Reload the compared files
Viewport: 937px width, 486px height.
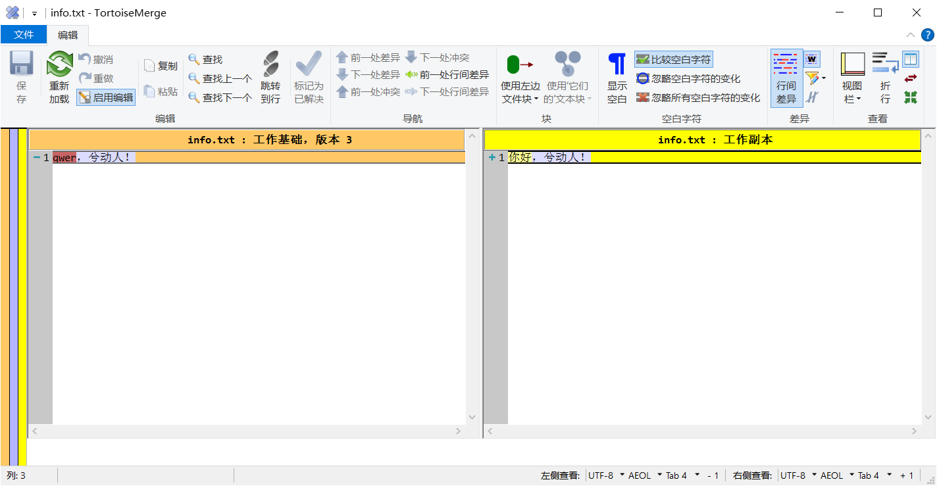tap(59, 76)
